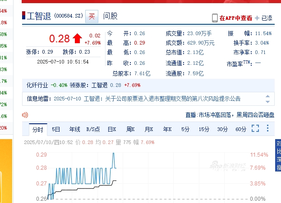The width and height of the screenshot is (281, 203).
Task: Open the three-dot chart options menu
Action: pos(267,128)
